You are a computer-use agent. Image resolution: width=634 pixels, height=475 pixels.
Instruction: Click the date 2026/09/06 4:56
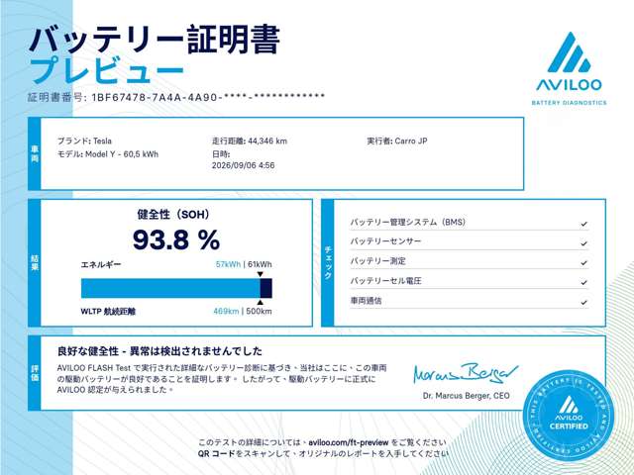coord(243,165)
